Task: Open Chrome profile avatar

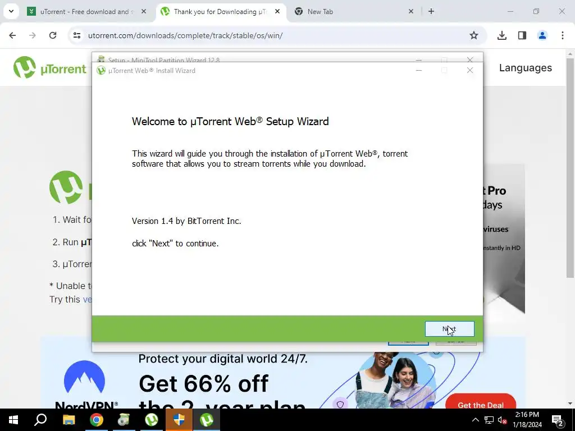Action: pyautogui.click(x=542, y=35)
